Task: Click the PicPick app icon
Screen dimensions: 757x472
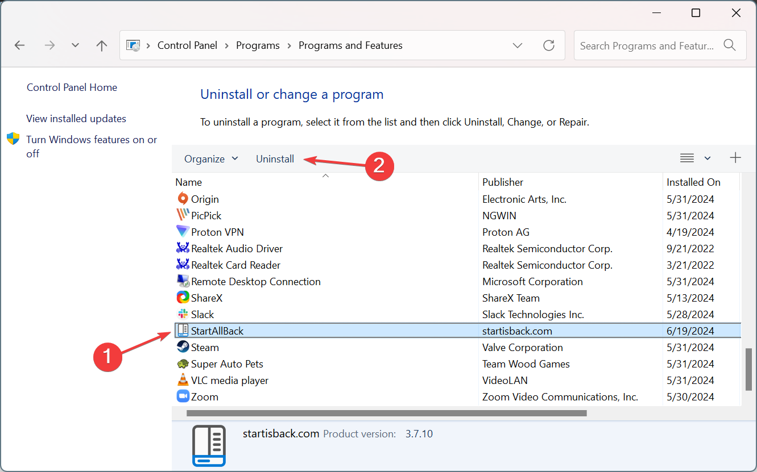Action: tap(183, 215)
